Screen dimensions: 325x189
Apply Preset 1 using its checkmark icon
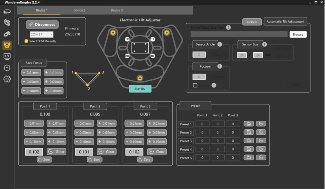click(261, 124)
